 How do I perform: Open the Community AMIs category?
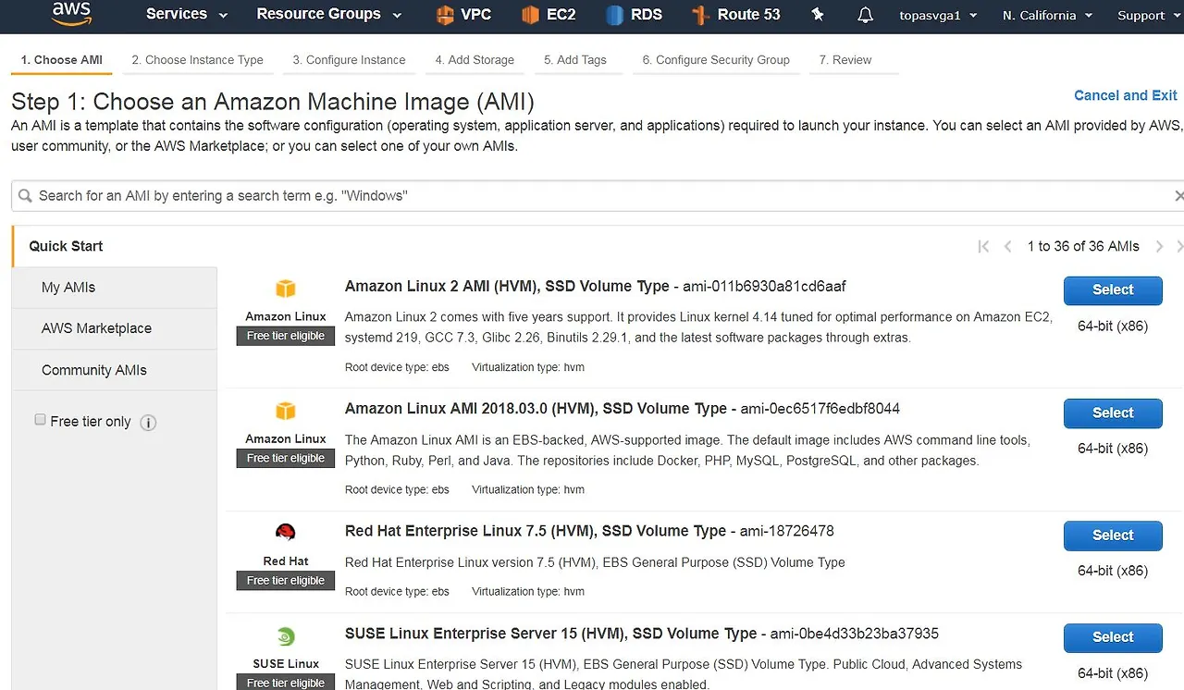pos(115,370)
